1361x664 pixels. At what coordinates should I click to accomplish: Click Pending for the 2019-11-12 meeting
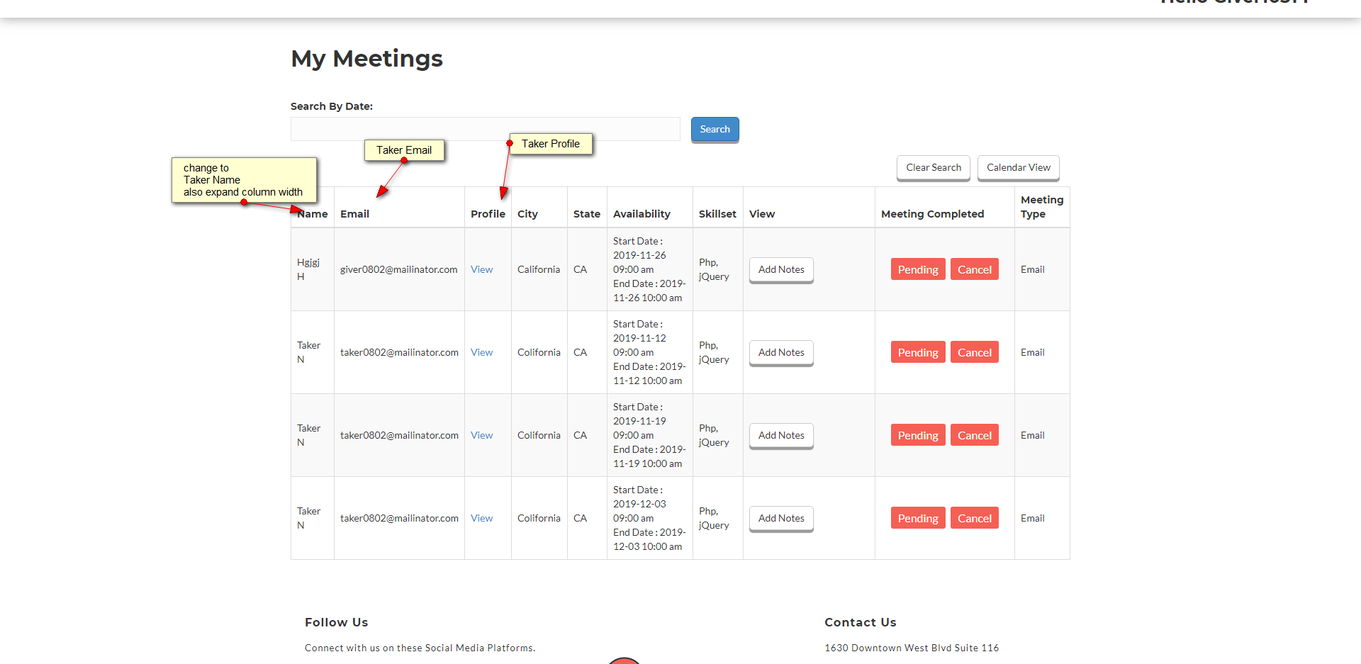(x=917, y=353)
